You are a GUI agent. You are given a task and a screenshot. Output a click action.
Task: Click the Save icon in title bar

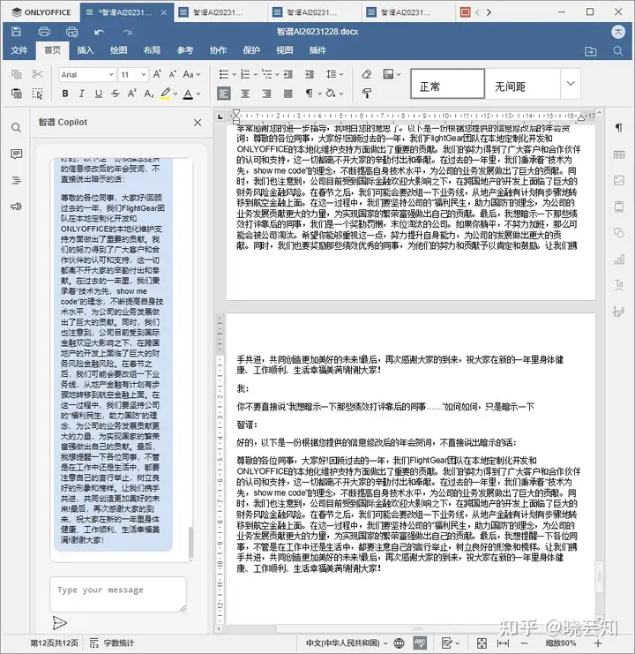click(x=16, y=32)
